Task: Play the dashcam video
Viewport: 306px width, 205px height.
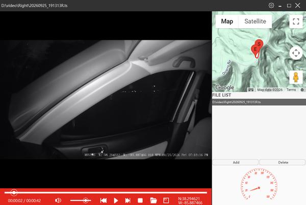Action: pyautogui.click(x=116, y=200)
